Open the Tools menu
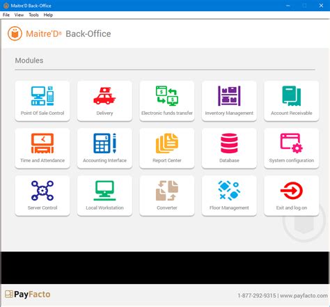Screen dimensions: 330x307 click(x=33, y=15)
